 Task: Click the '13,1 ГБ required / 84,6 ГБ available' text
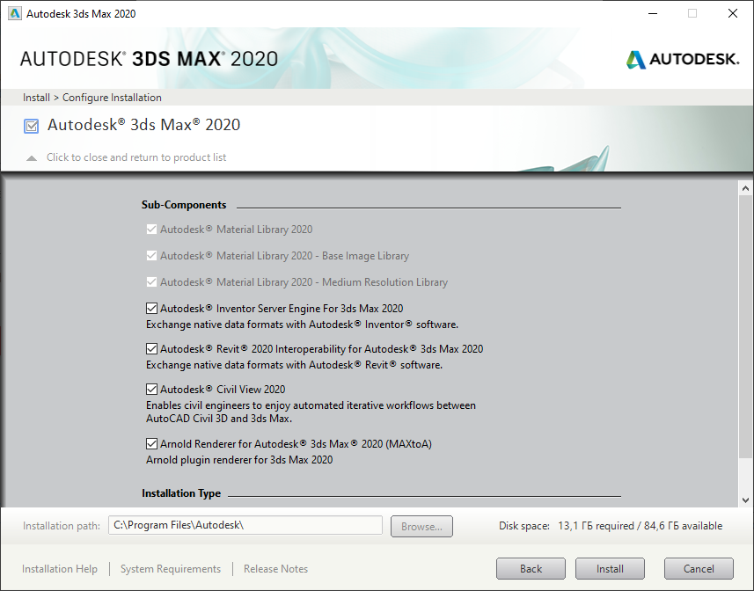click(x=640, y=526)
